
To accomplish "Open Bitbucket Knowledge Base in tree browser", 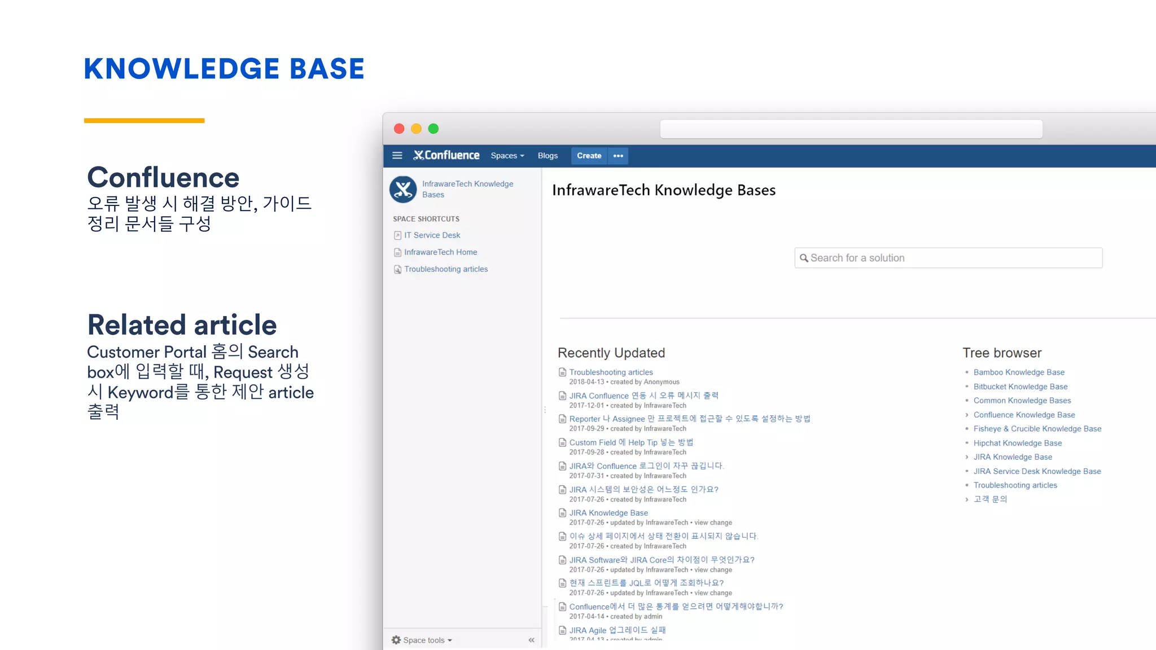I will coord(1021,387).
